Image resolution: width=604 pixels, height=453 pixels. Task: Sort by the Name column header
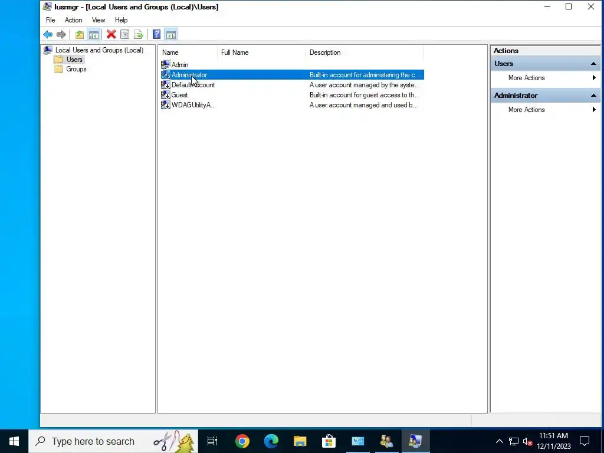pyautogui.click(x=188, y=52)
